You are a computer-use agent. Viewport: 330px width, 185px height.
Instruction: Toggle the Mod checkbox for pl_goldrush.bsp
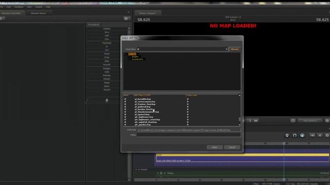coord(125,107)
